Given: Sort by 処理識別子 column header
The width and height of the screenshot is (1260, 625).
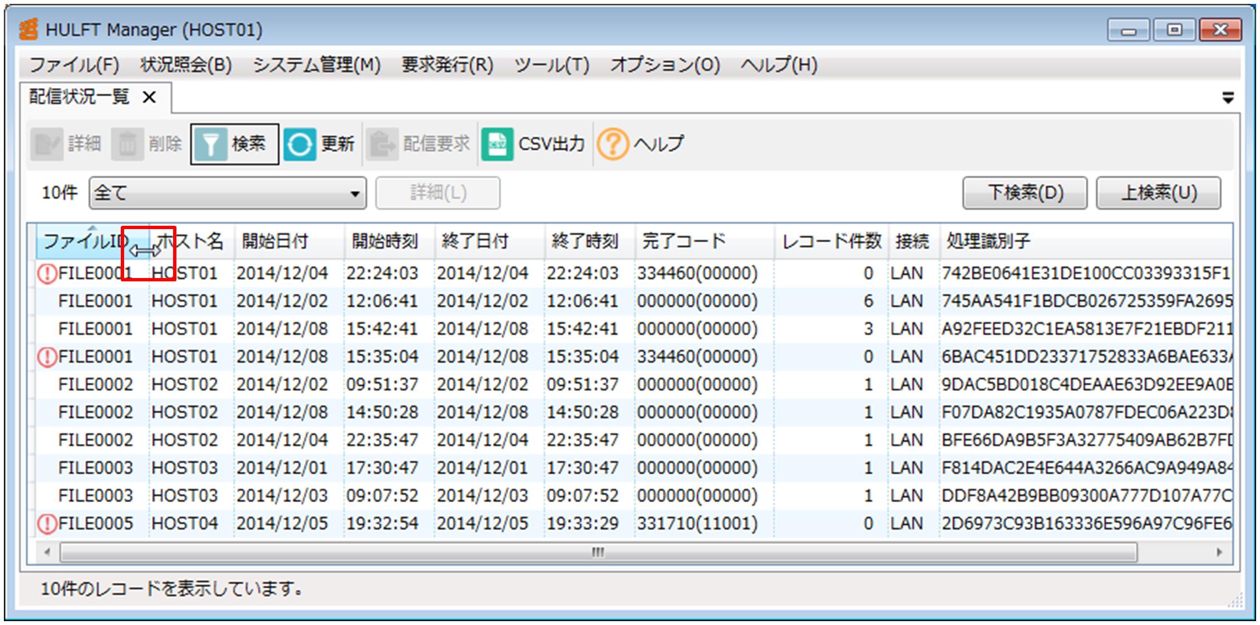Looking at the screenshot, I should pos(1086,241).
